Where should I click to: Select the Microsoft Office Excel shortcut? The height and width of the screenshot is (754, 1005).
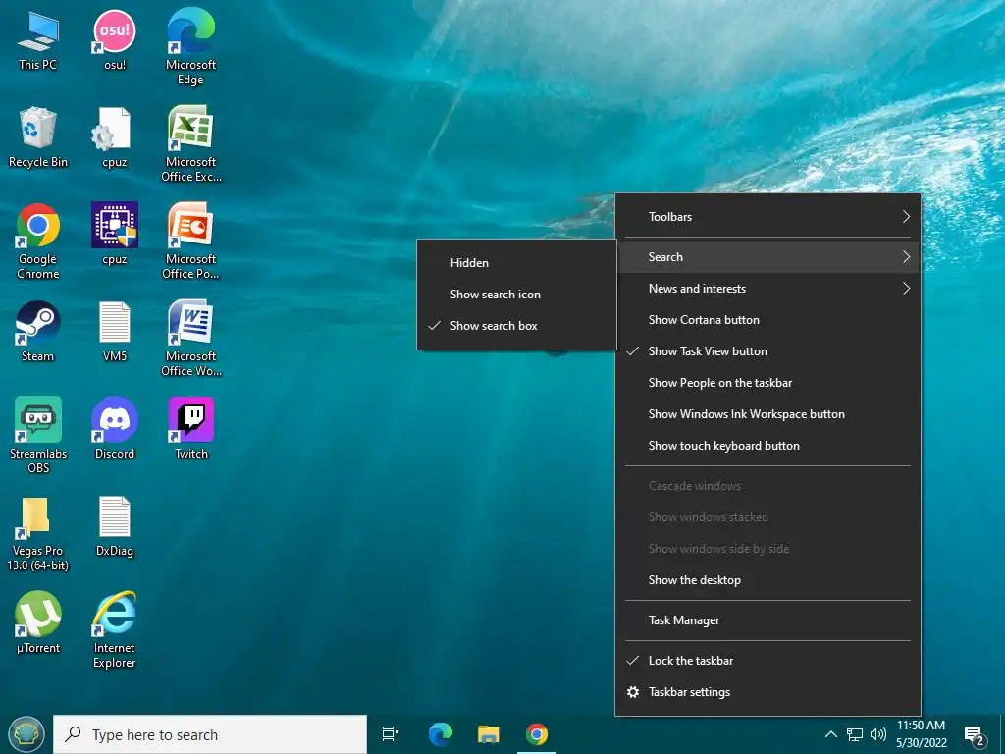click(x=191, y=143)
